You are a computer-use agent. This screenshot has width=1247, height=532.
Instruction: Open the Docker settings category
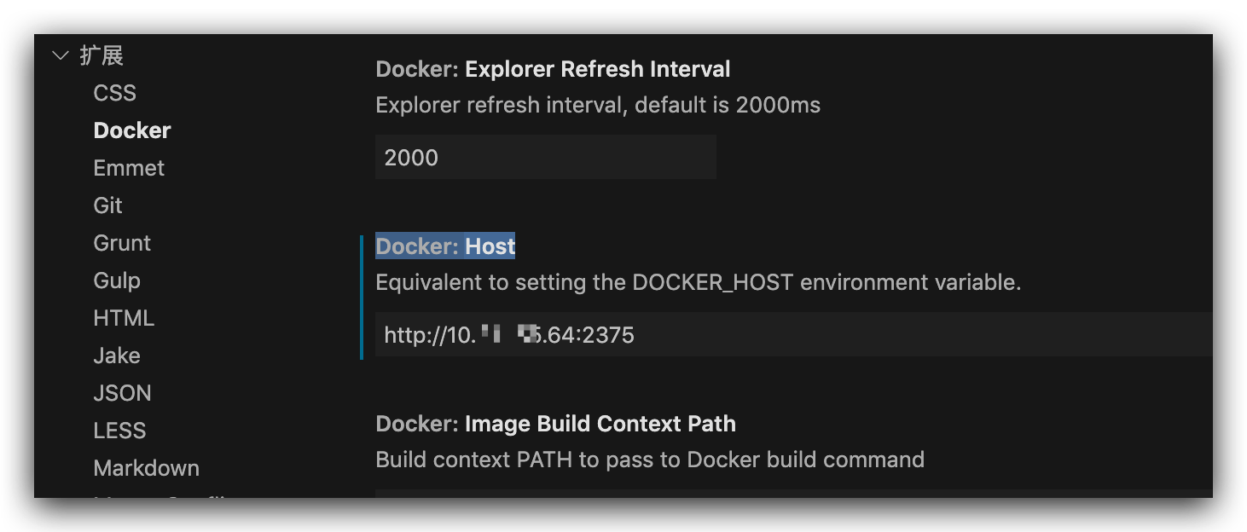(x=132, y=130)
